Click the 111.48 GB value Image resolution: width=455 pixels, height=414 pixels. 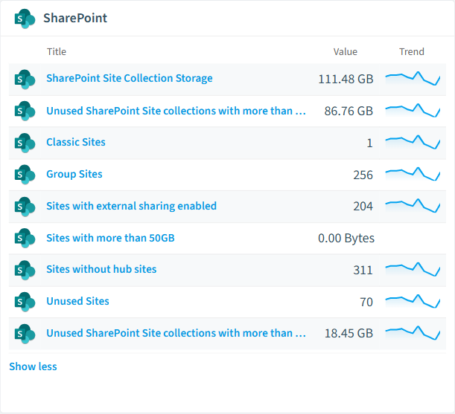click(346, 79)
